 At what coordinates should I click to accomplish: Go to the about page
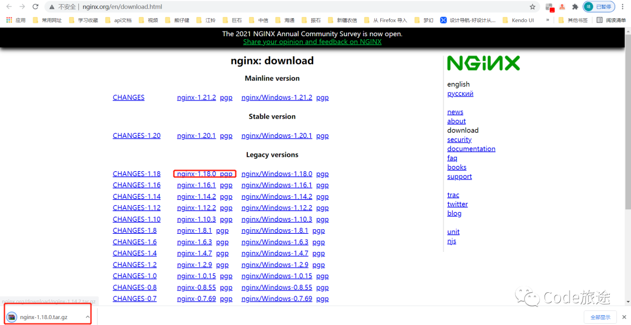(x=456, y=121)
